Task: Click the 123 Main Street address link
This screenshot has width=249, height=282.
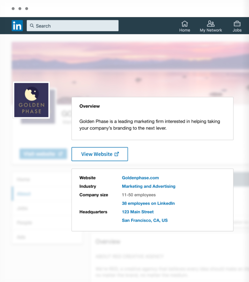Action: coord(138,212)
